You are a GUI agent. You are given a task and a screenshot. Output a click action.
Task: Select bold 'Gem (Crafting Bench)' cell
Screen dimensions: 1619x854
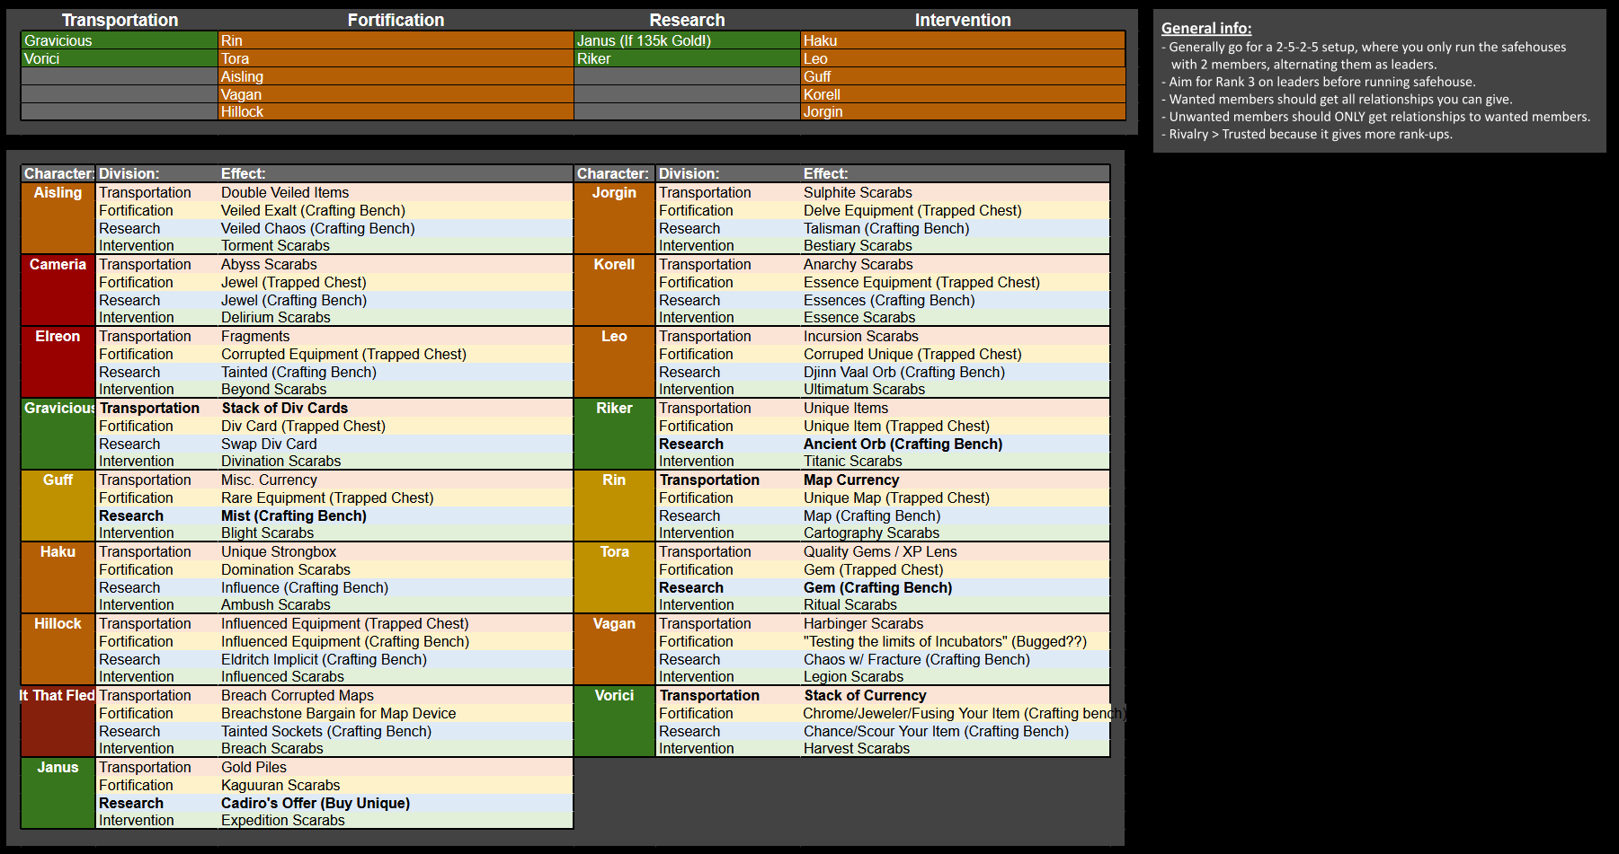click(x=955, y=587)
